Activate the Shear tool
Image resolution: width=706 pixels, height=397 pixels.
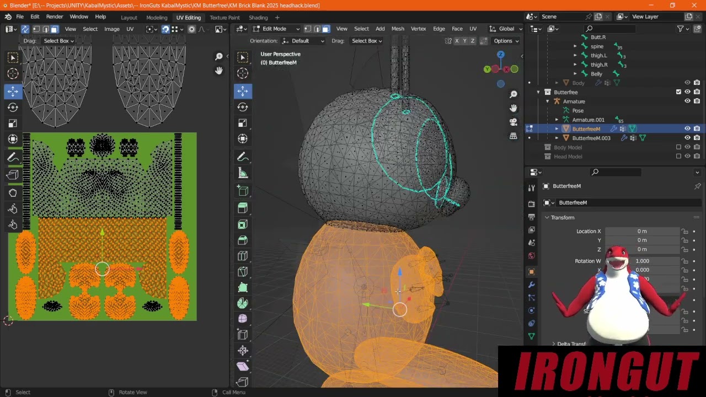[243, 366]
